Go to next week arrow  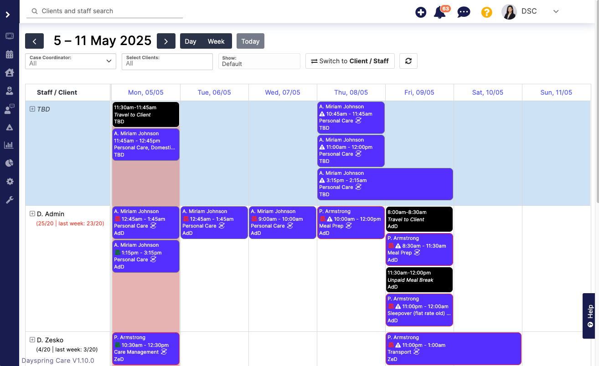166,41
